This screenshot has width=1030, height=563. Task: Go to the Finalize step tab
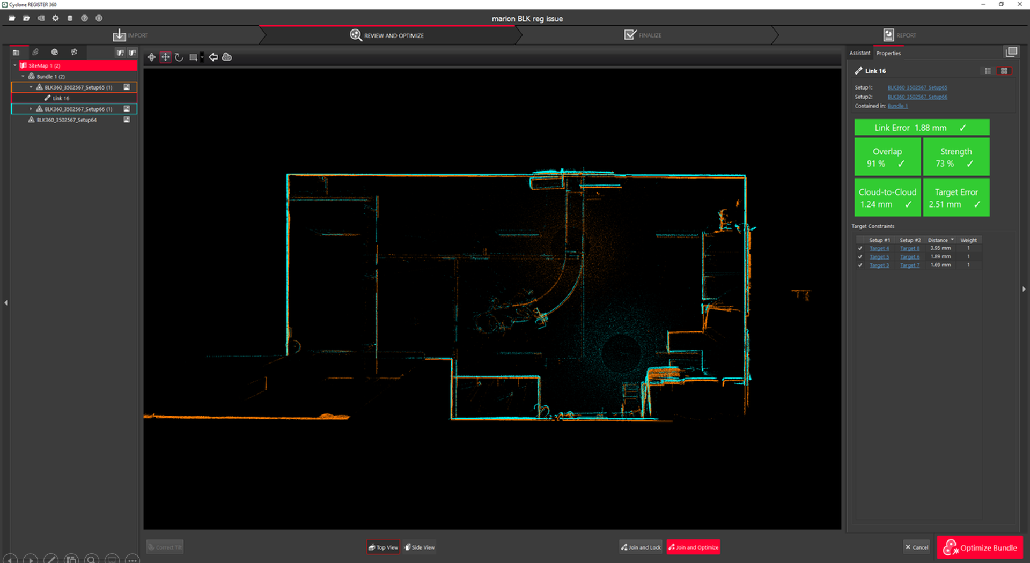pyautogui.click(x=643, y=35)
